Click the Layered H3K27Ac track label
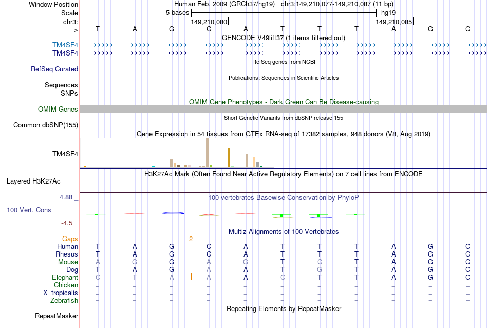 click(x=33, y=181)
